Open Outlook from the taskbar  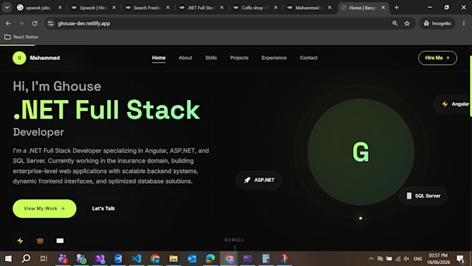click(x=192, y=258)
